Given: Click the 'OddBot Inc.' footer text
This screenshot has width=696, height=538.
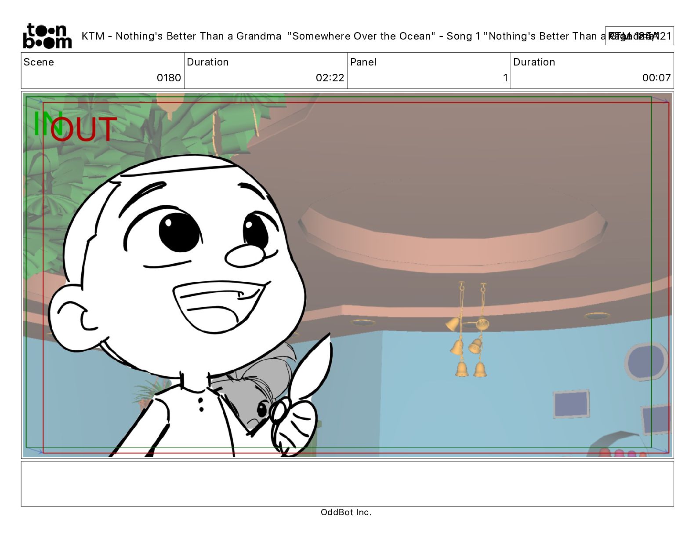Looking at the screenshot, I should (x=346, y=512).
